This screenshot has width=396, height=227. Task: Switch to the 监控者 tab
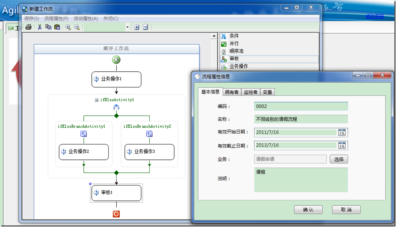251,92
